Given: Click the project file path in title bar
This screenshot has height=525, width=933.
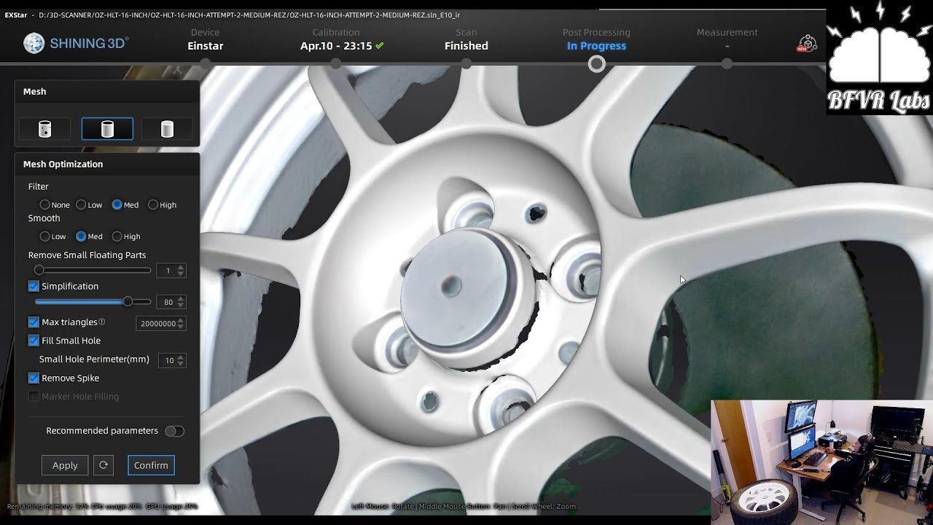Looking at the screenshot, I should click(x=249, y=15).
